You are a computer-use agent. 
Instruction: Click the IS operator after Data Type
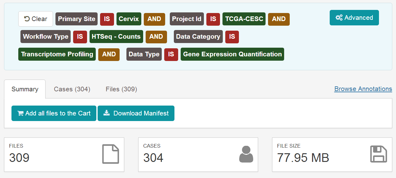point(171,54)
